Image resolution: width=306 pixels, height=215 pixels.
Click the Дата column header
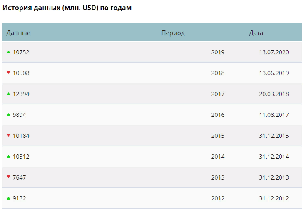tap(256, 33)
